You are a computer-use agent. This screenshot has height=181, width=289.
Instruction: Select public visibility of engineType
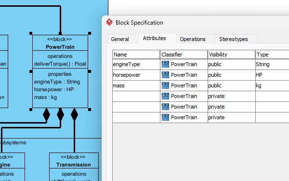[x=232, y=64]
